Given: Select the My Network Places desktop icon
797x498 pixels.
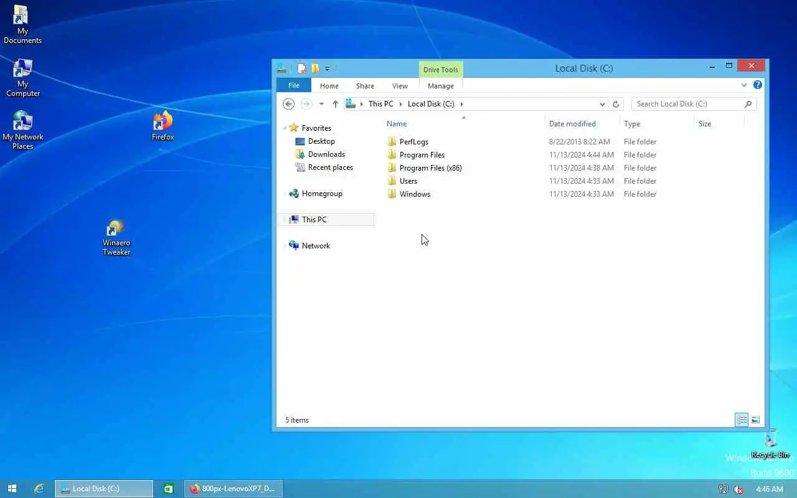Looking at the screenshot, I should [22, 131].
